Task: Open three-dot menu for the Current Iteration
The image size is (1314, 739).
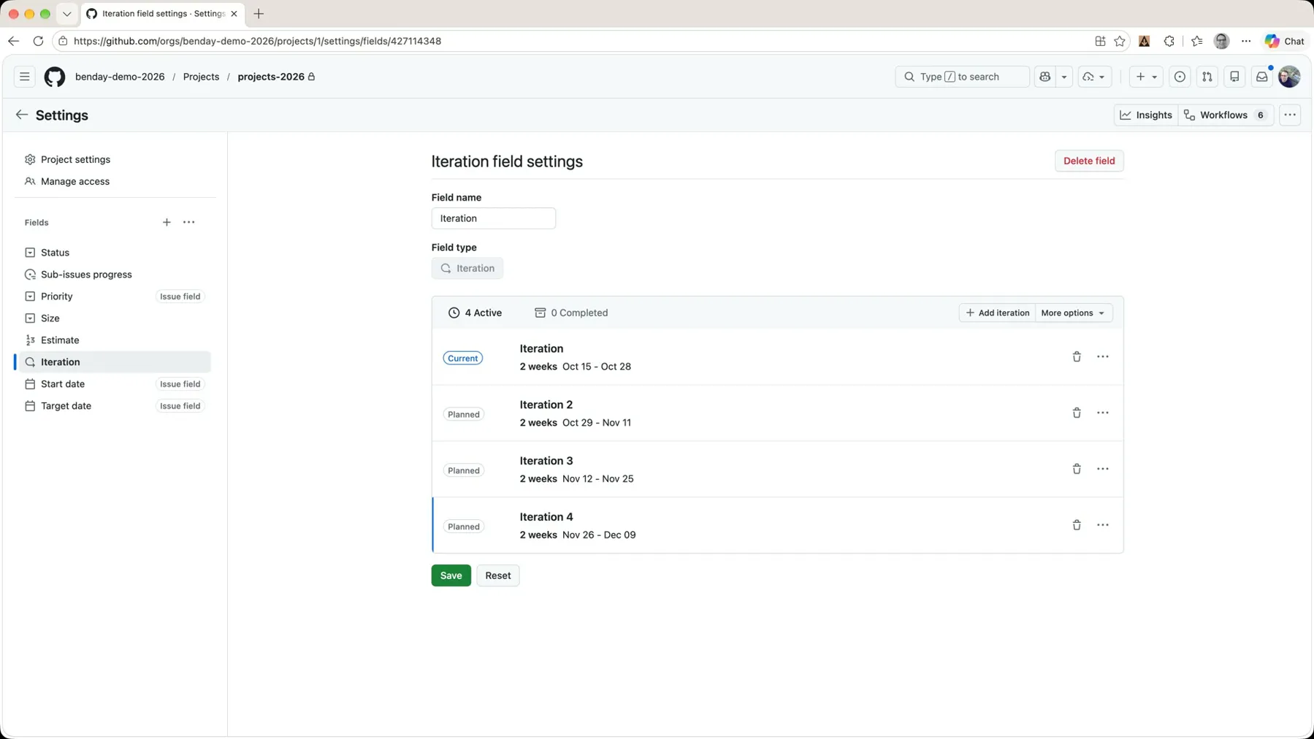Action: 1103,357
